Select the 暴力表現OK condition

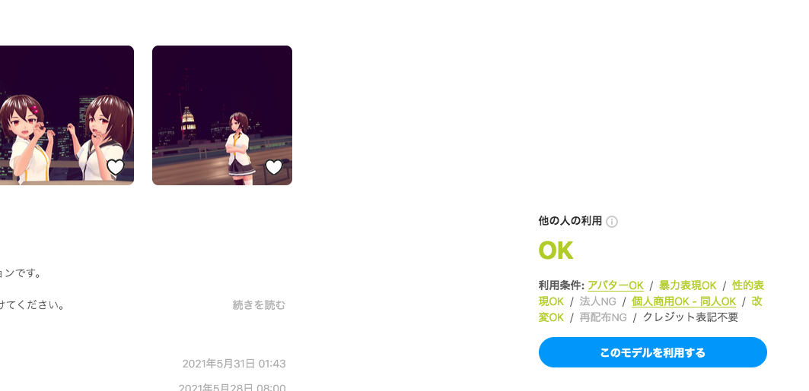pyautogui.click(x=688, y=285)
